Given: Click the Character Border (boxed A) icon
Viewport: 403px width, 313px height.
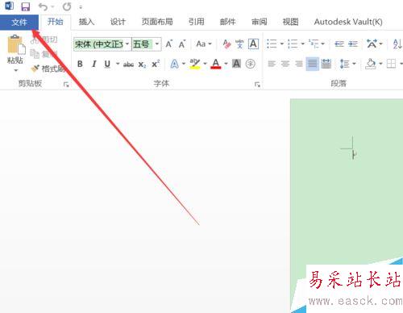Looking at the screenshot, I should [x=253, y=44].
